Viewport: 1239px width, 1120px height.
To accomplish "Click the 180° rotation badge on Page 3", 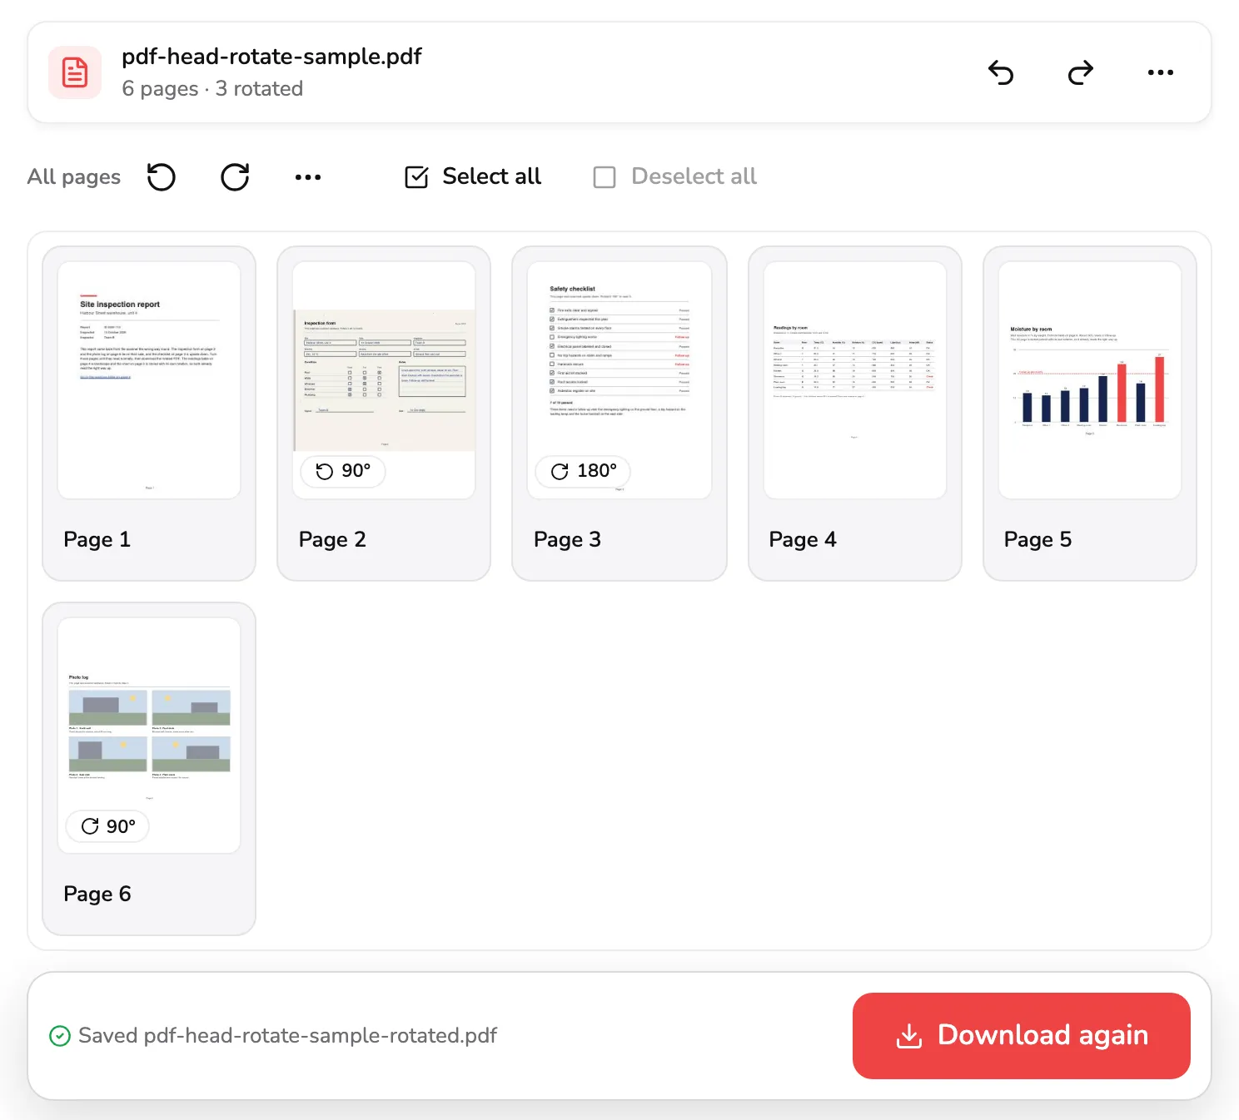I will point(584,471).
